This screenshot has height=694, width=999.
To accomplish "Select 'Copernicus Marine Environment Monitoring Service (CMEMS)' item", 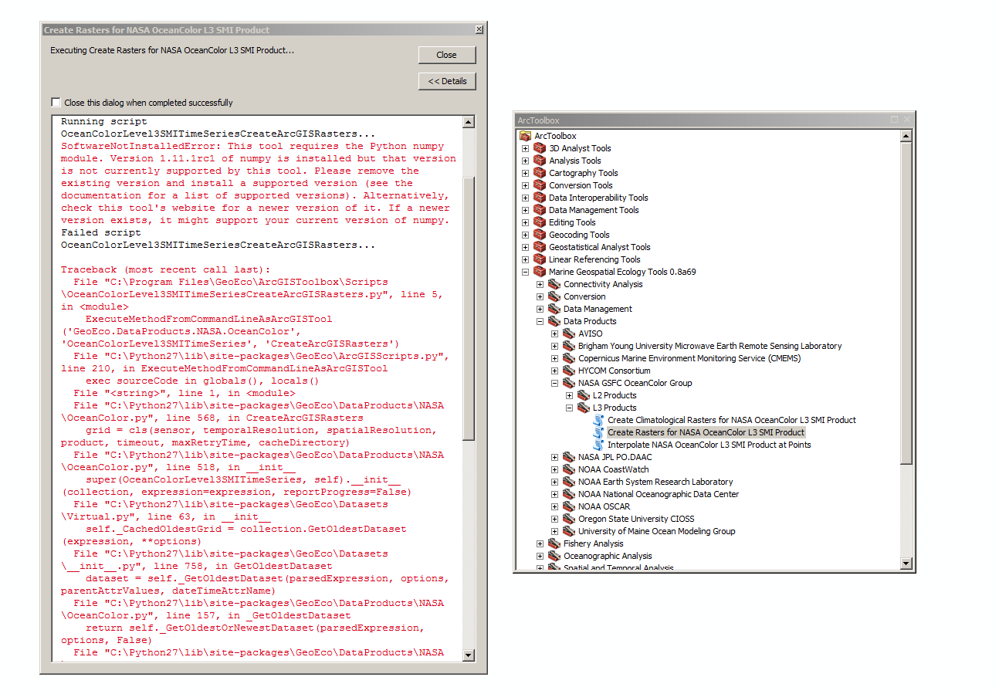I will (689, 358).
